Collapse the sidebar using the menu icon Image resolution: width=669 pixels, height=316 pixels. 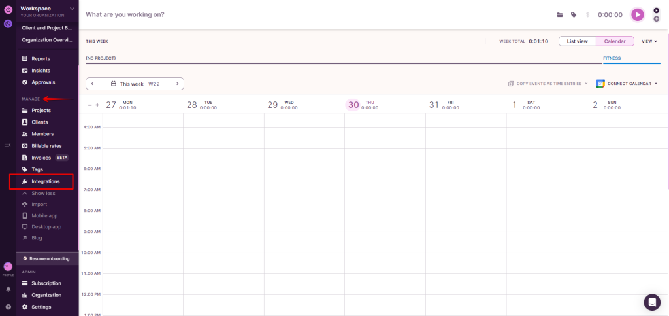click(8, 145)
